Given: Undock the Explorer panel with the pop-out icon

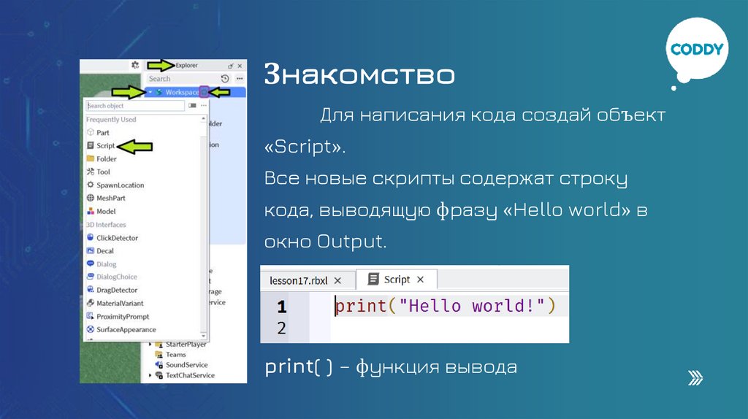Looking at the screenshot, I should click(x=230, y=66).
